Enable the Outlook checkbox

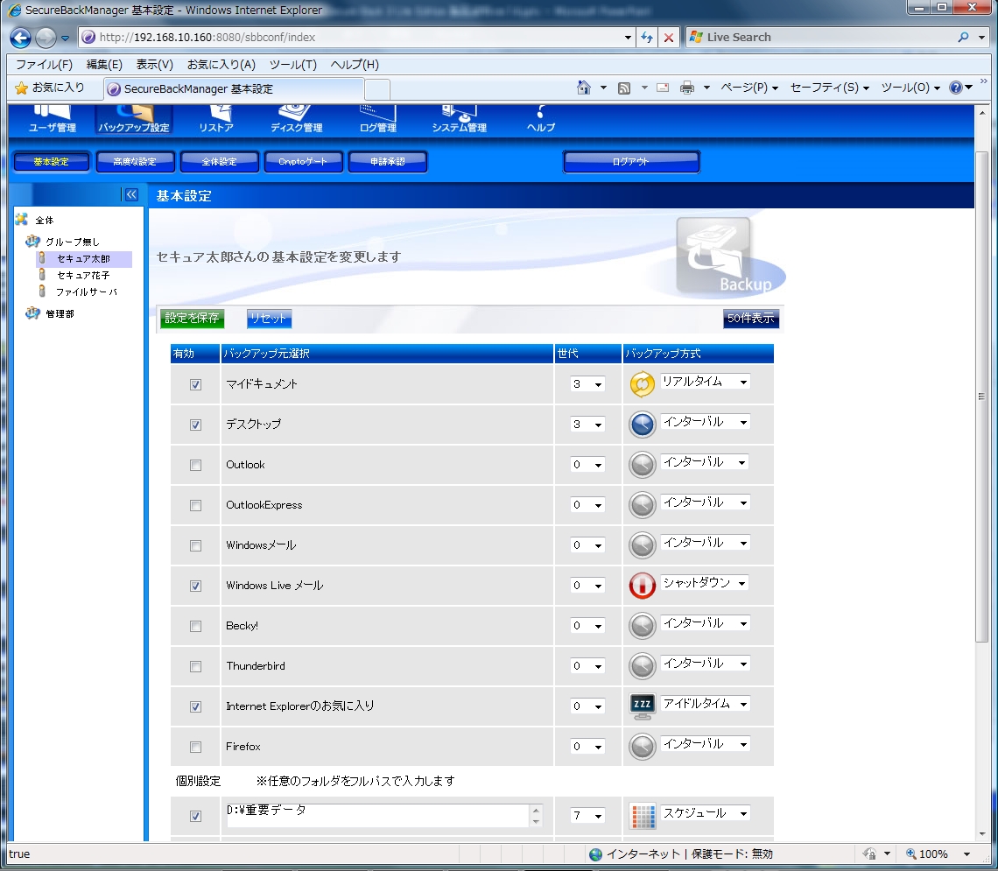[x=195, y=465]
